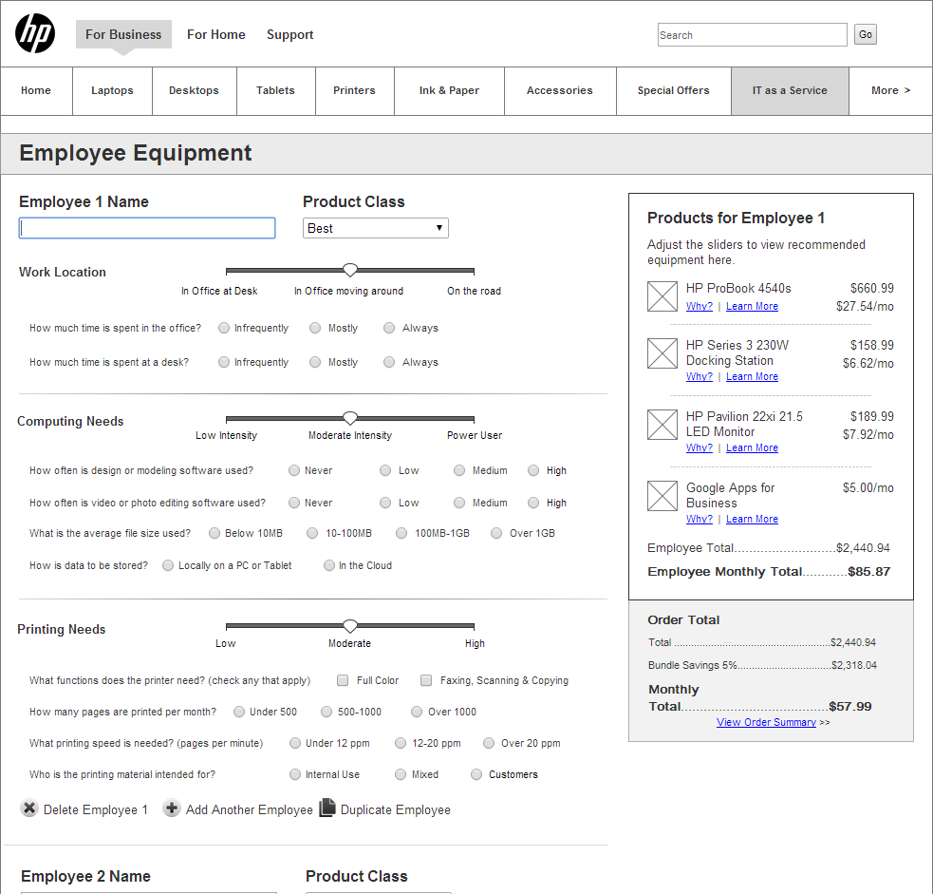Click the HP ProBook 4540s product thumbnail
This screenshot has height=894, width=933.
[x=662, y=296]
